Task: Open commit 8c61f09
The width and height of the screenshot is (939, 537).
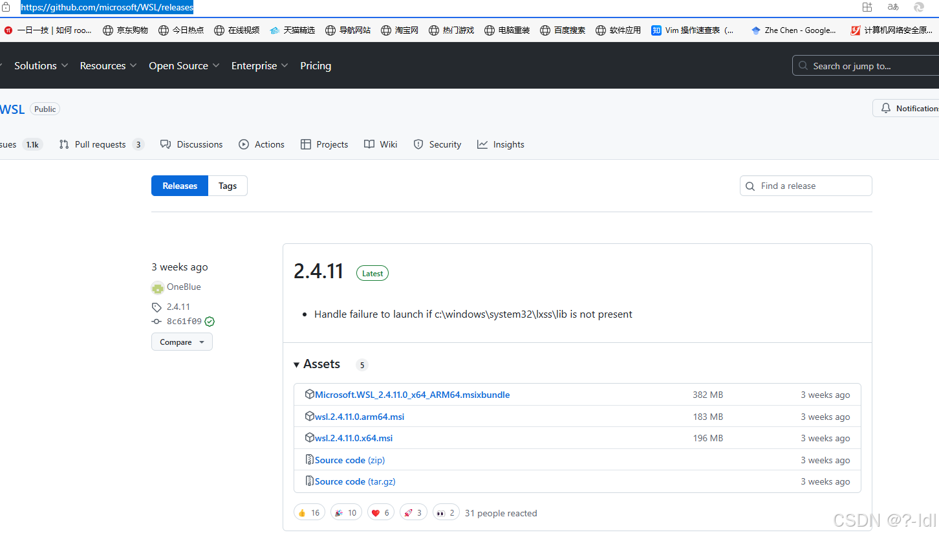Action: tap(184, 321)
